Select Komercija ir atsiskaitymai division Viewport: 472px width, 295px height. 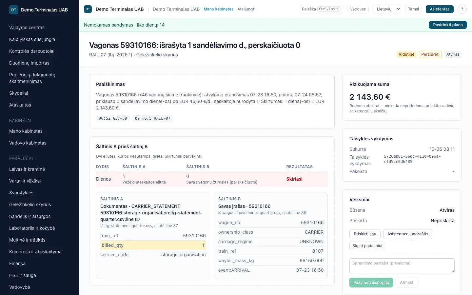(39, 252)
